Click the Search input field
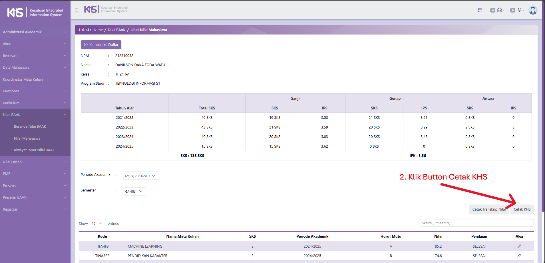Screen dimensions: 545x263 pyautogui.click(x=476, y=223)
